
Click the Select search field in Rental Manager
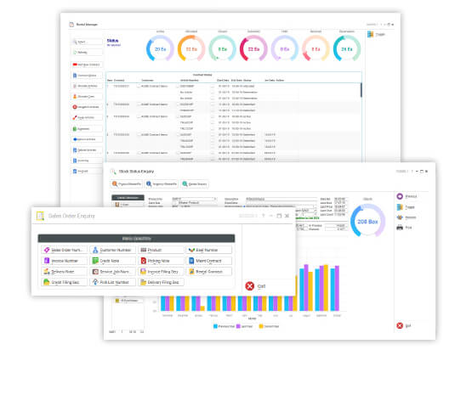click(87, 42)
